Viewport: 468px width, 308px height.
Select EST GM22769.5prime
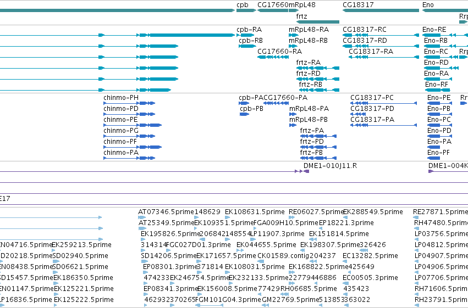[290, 300]
